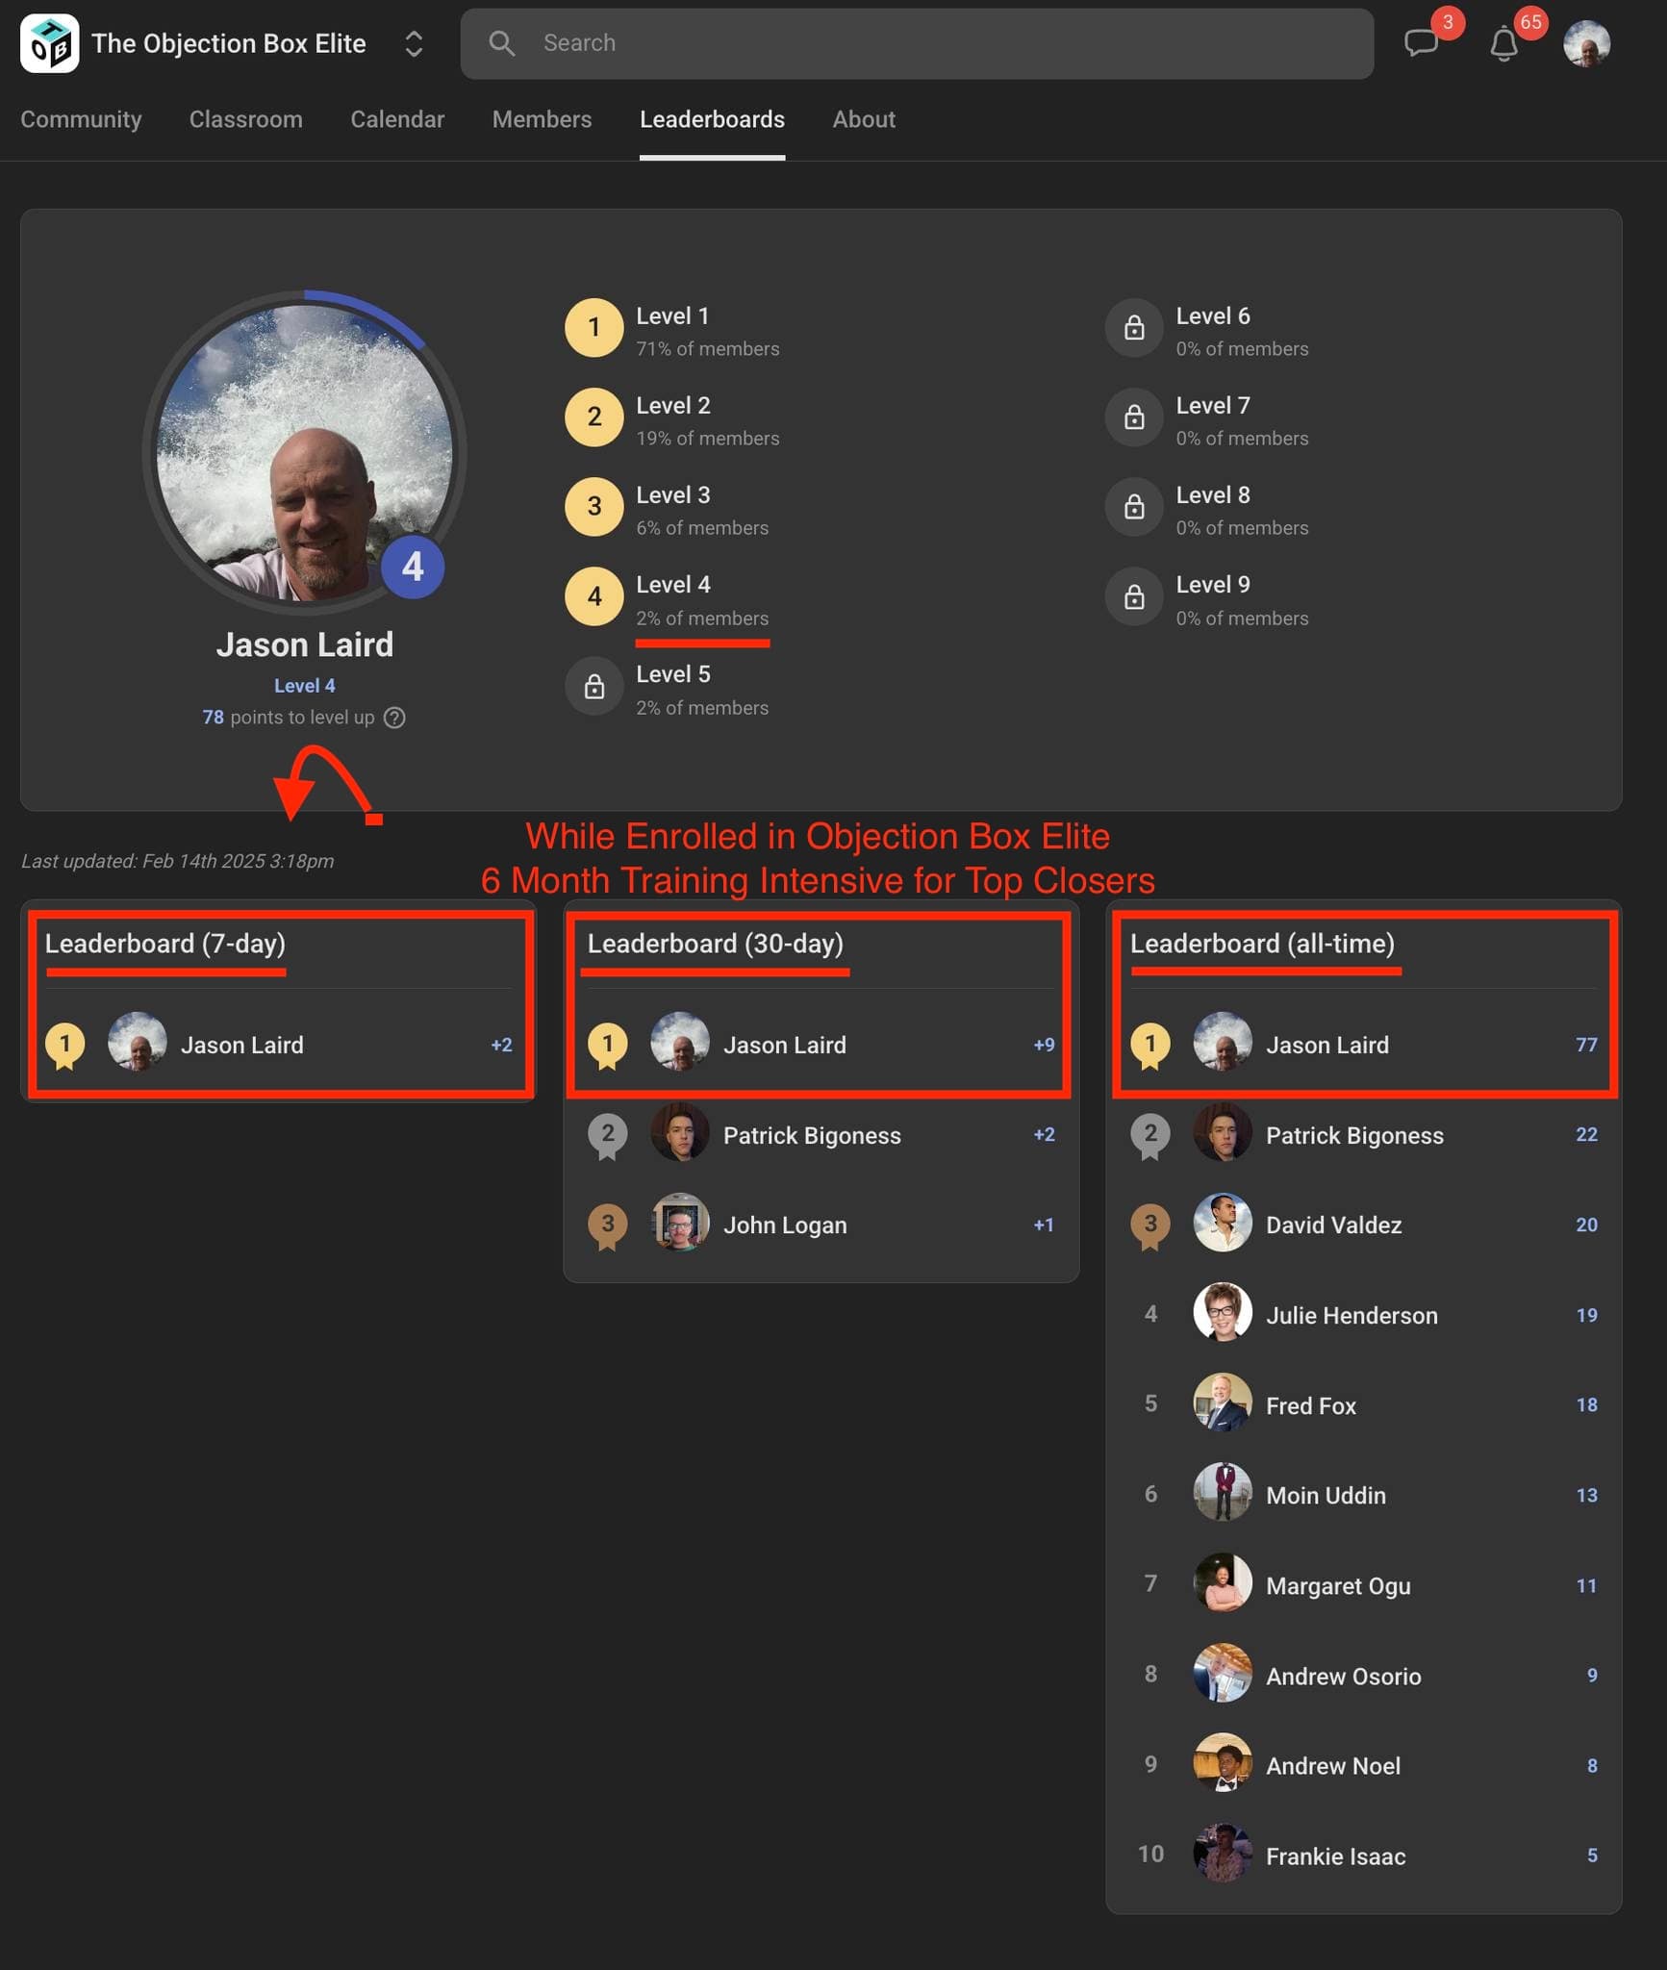
Task: Click the Level 4 badge on Jason's avatar
Action: pos(412,568)
